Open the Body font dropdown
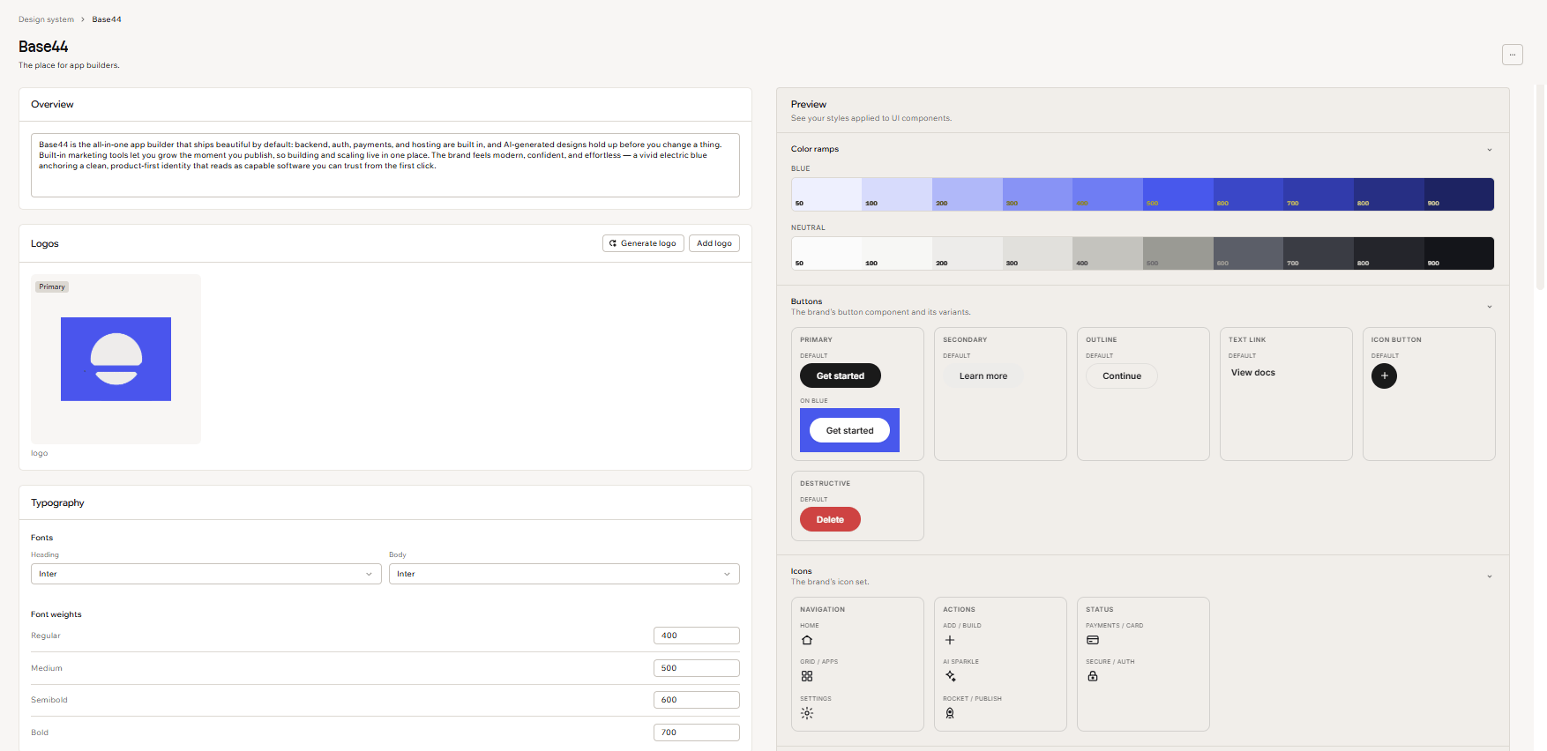1547x751 pixels. (564, 574)
